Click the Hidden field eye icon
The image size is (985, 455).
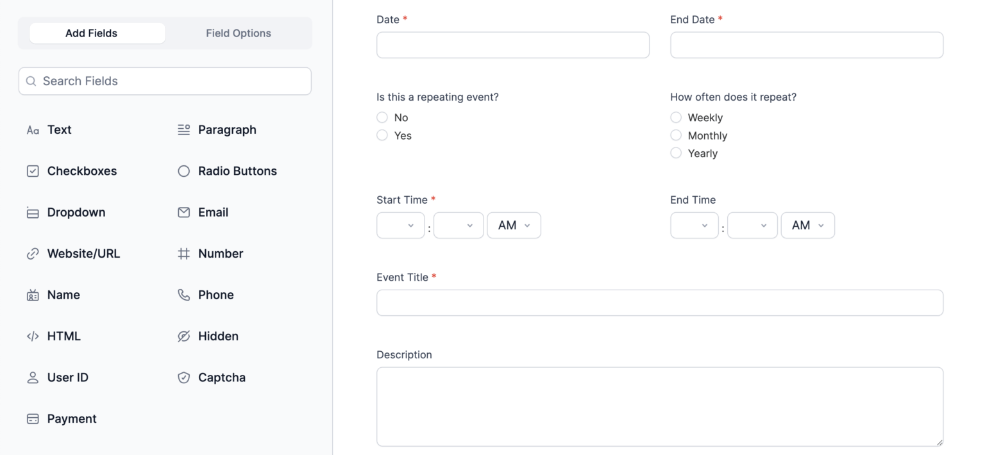pos(183,336)
